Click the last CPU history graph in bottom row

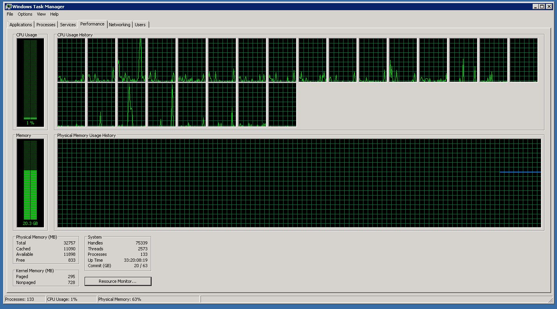[x=282, y=105]
